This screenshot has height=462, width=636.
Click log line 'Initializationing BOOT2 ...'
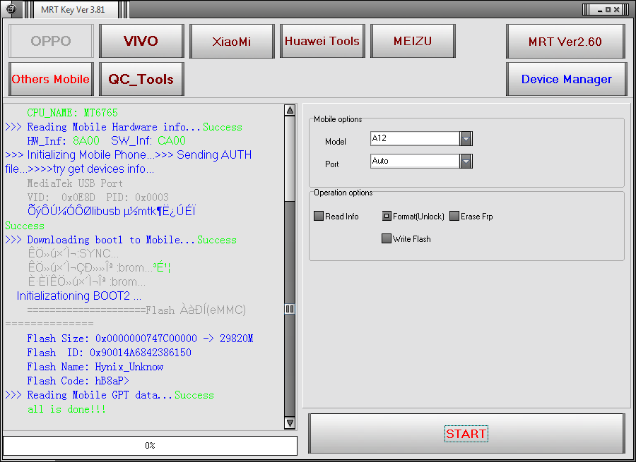coord(78,296)
